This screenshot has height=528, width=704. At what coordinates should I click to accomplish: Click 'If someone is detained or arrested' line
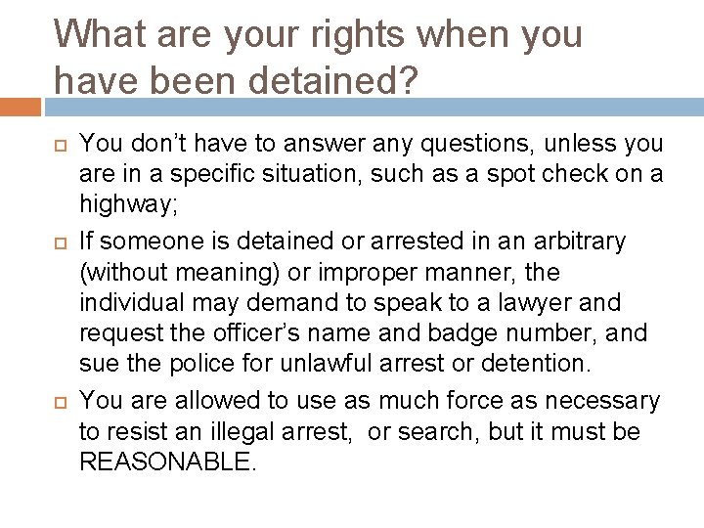352,242
